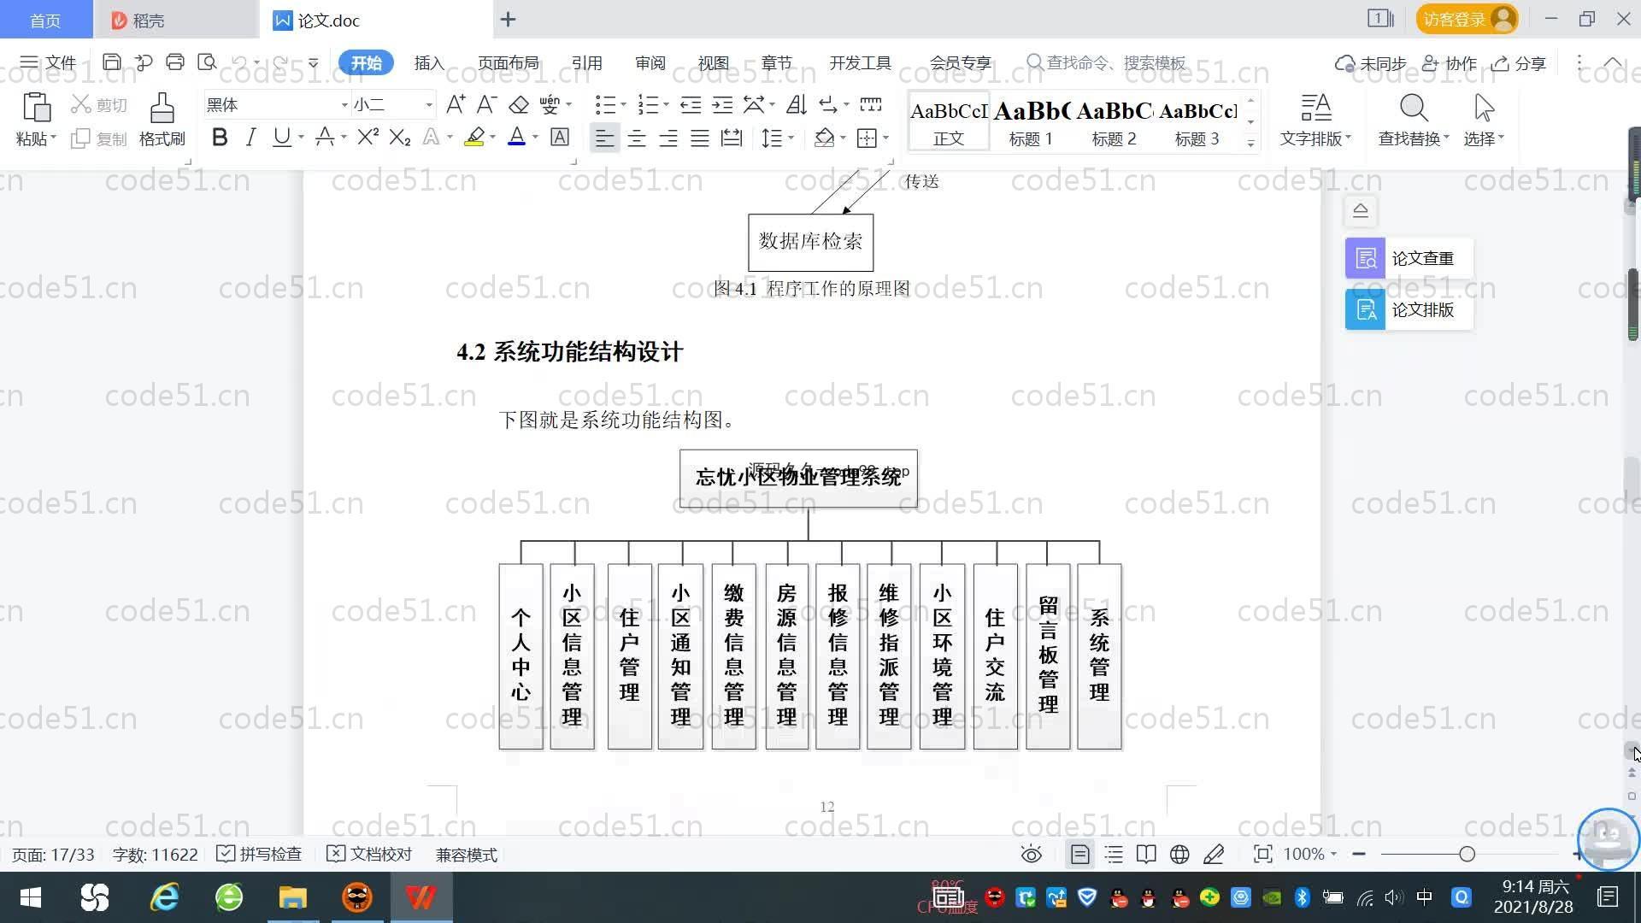Toggle page view layout in status bar
The height and width of the screenshot is (923, 1641).
[x=1080, y=854]
